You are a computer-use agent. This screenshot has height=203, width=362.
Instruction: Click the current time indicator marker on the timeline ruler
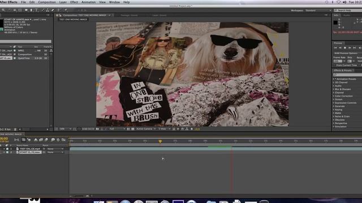click(160, 141)
